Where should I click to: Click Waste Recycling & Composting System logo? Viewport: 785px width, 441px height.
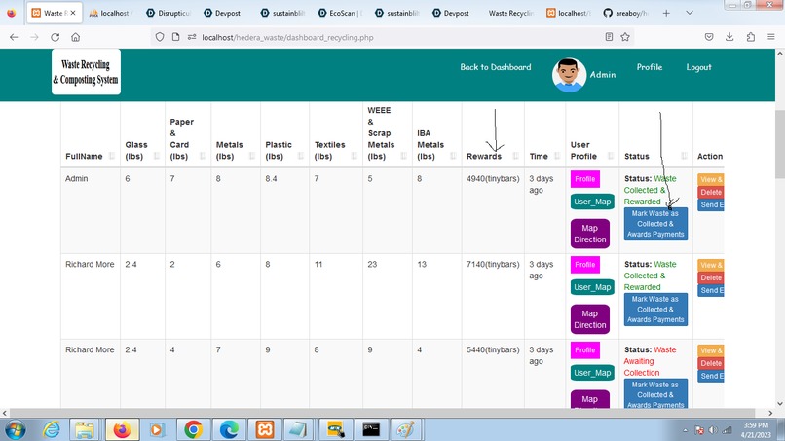[86, 72]
